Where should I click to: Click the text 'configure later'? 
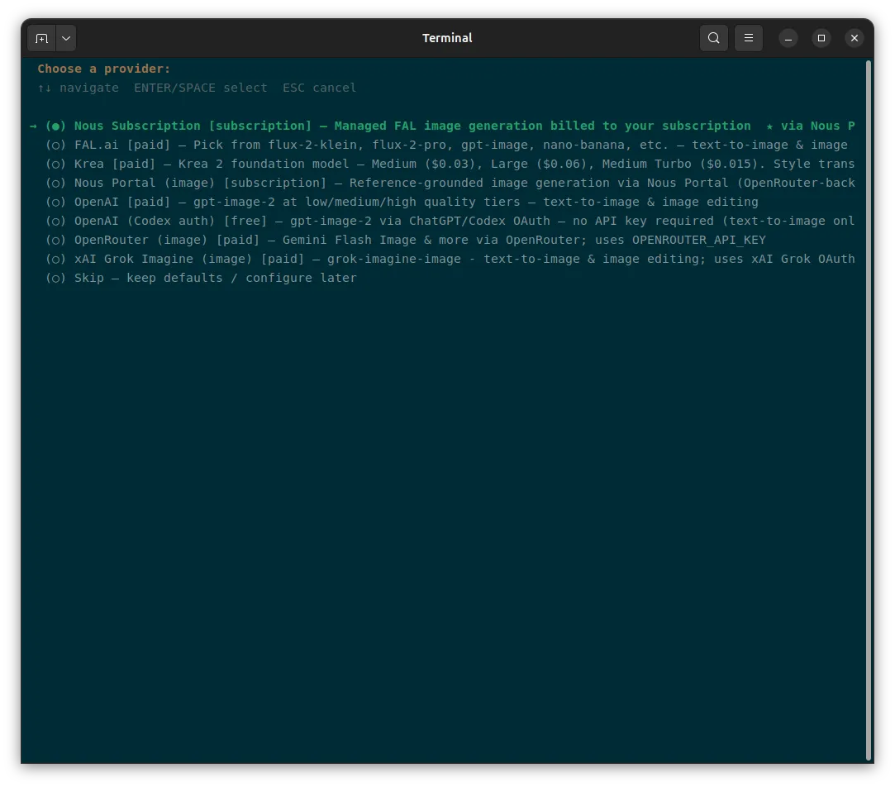click(x=301, y=278)
